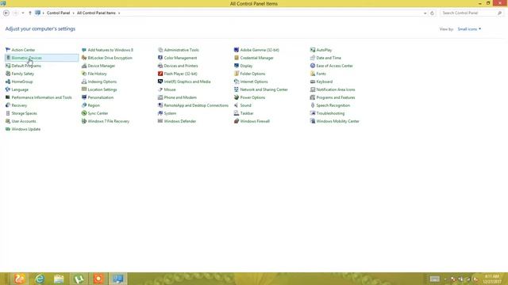
Task: Expand the address bar history dropdown
Action: (425, 13)
